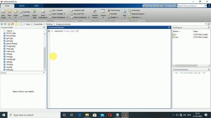Viewport: 211px width, 118px height.
Task: Click Save Workspace
Action: coord(43,14)
